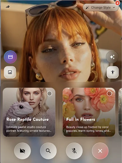Screen dimensions: 122x163
Task: Open the Rose Reptile Couture style card
Action: (x=29, y=112)
